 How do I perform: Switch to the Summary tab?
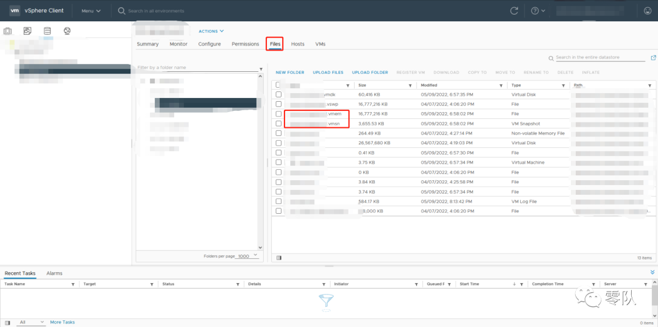[147, 44]
